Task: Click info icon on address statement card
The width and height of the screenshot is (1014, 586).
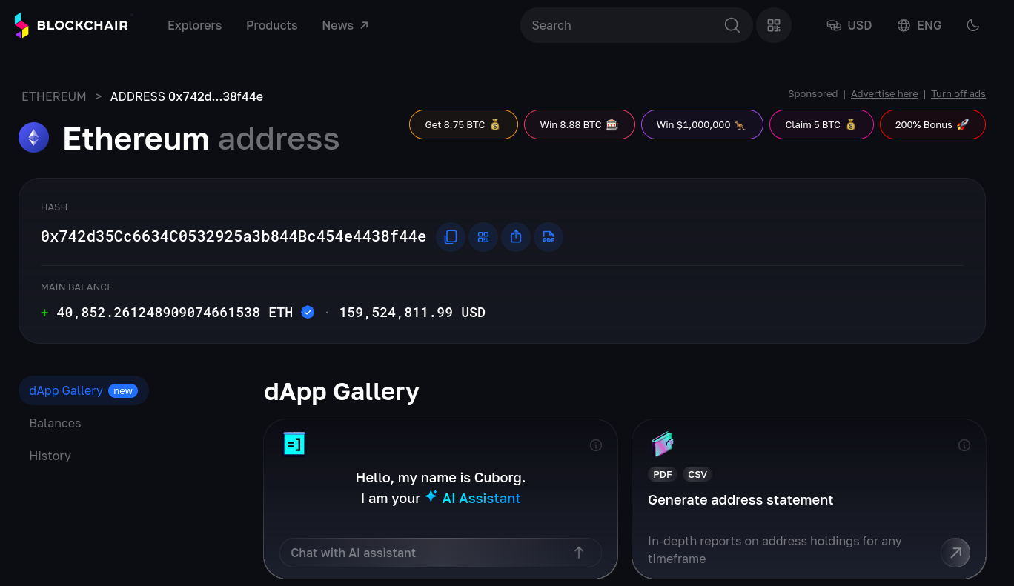Action: coord(964,445)
